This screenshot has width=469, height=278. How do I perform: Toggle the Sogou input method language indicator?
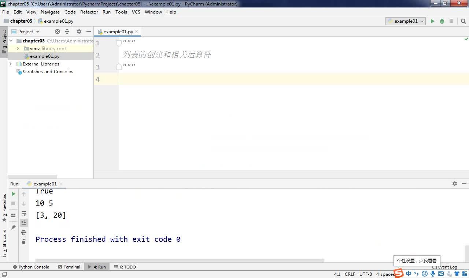coord(408,273)
